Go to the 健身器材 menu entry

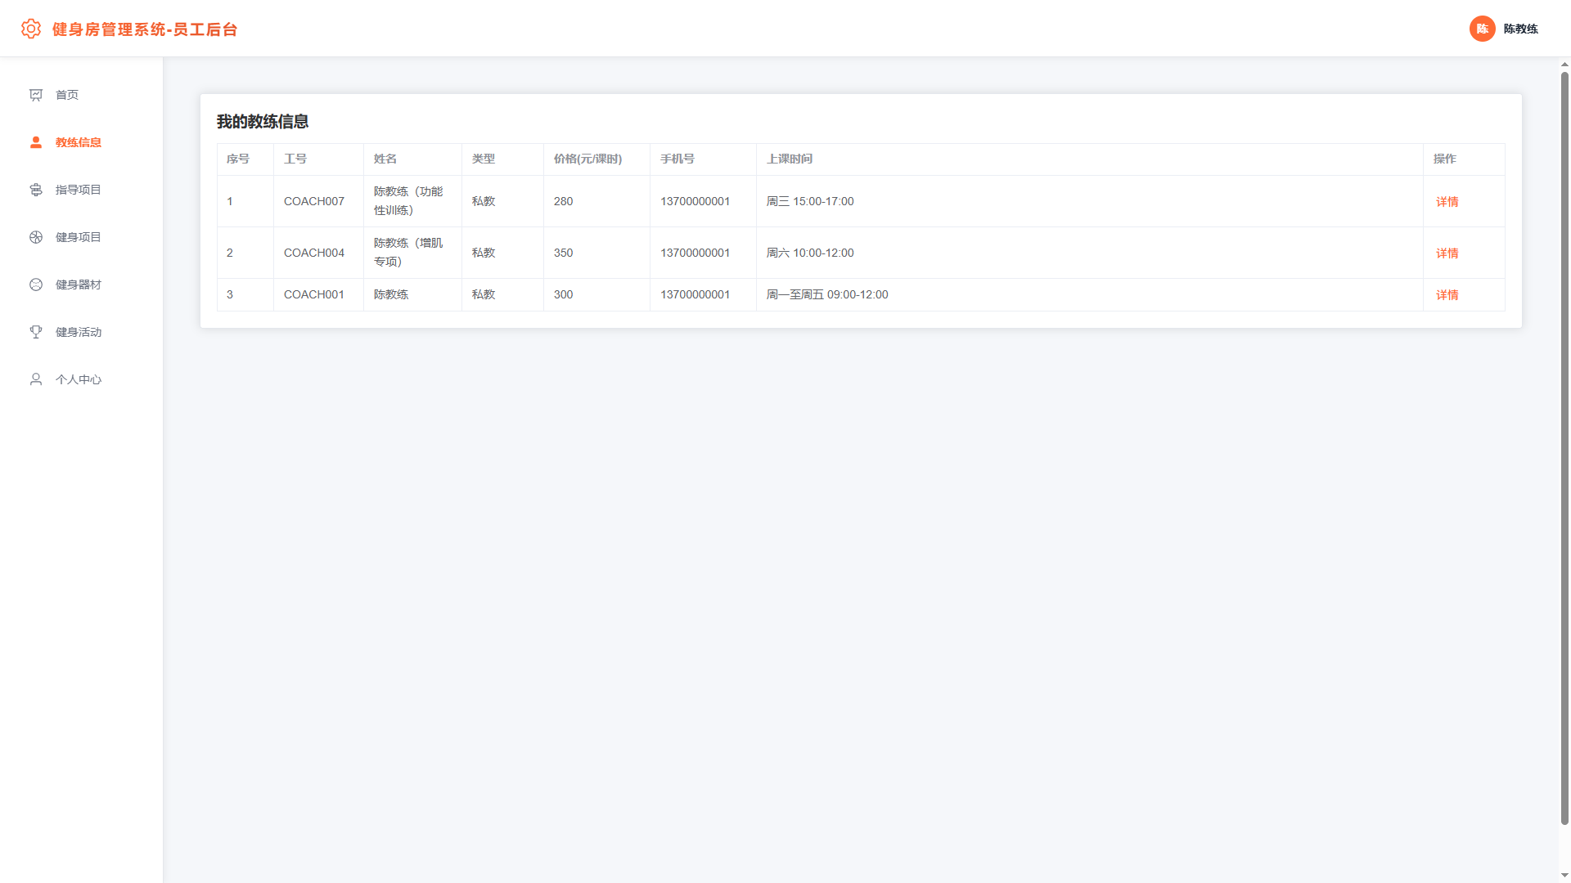[81, 285]
